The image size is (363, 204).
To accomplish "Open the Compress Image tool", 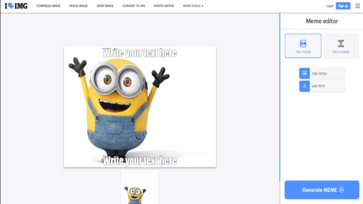I will pos(48,6).
